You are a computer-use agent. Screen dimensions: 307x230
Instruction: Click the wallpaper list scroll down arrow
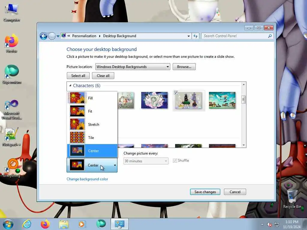coord(243,145)
